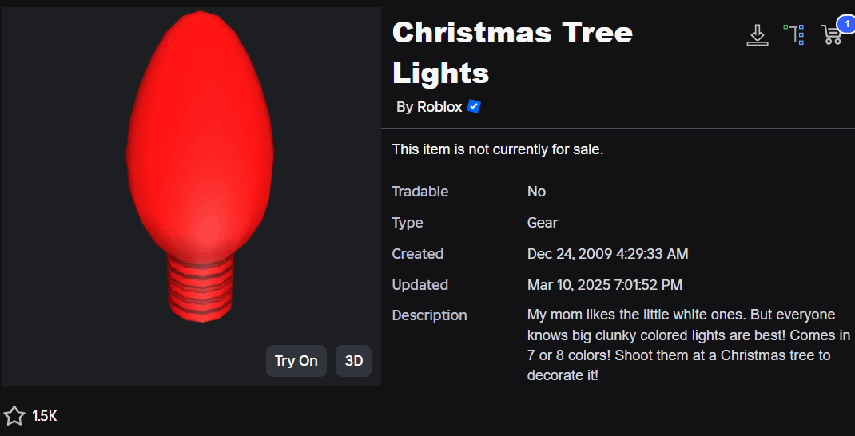Click the Christmas Tree Lights title
855x436 pixels.
click(x=512, y=53)
